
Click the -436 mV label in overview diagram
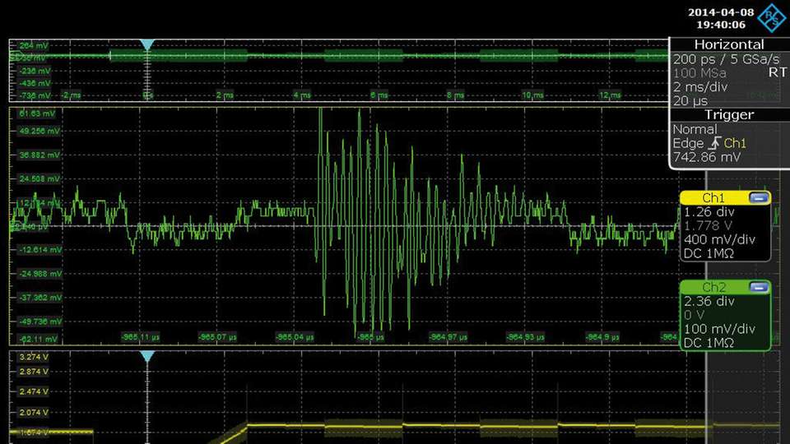(35, 83)
